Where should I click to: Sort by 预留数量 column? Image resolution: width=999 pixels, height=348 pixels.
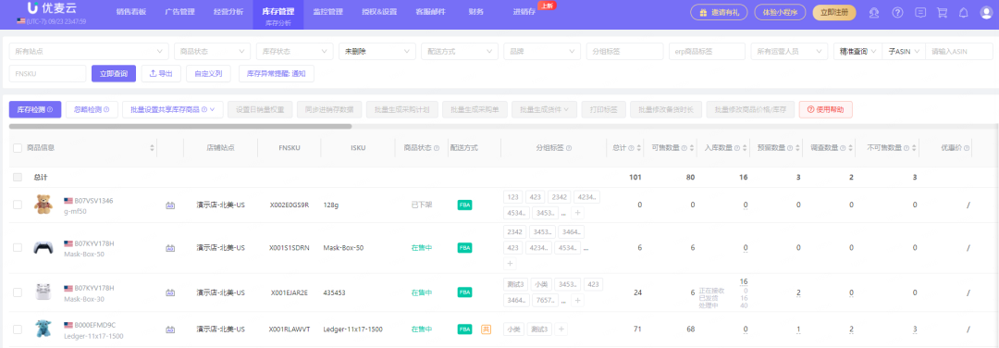(797, 148)
